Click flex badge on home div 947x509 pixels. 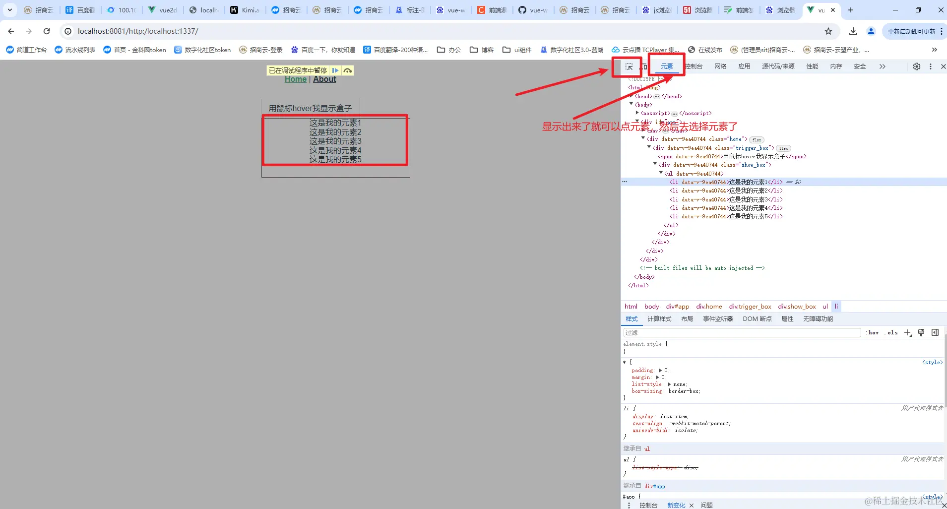757,140
